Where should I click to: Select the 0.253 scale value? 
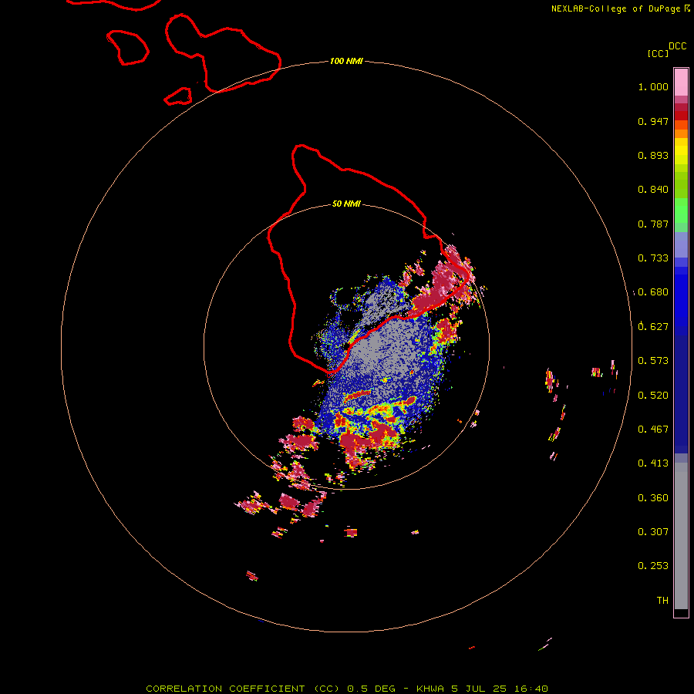(x=653, y=566)
